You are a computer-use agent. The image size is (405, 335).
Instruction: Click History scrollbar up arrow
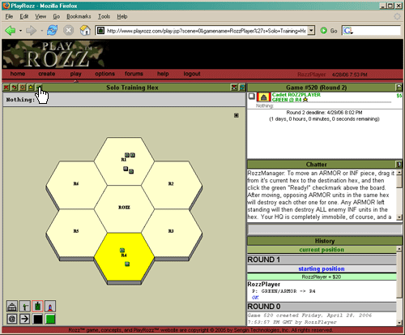[399, 248]
